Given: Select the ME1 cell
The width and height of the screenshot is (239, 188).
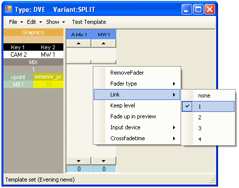Looking at the screenshot, I should click(18, 85).
